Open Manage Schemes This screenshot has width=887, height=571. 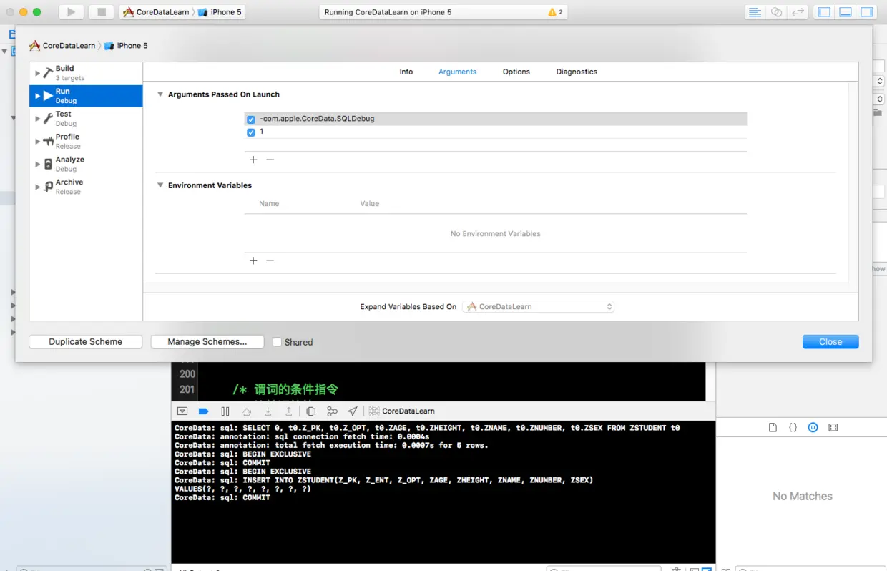coord(207,342)
